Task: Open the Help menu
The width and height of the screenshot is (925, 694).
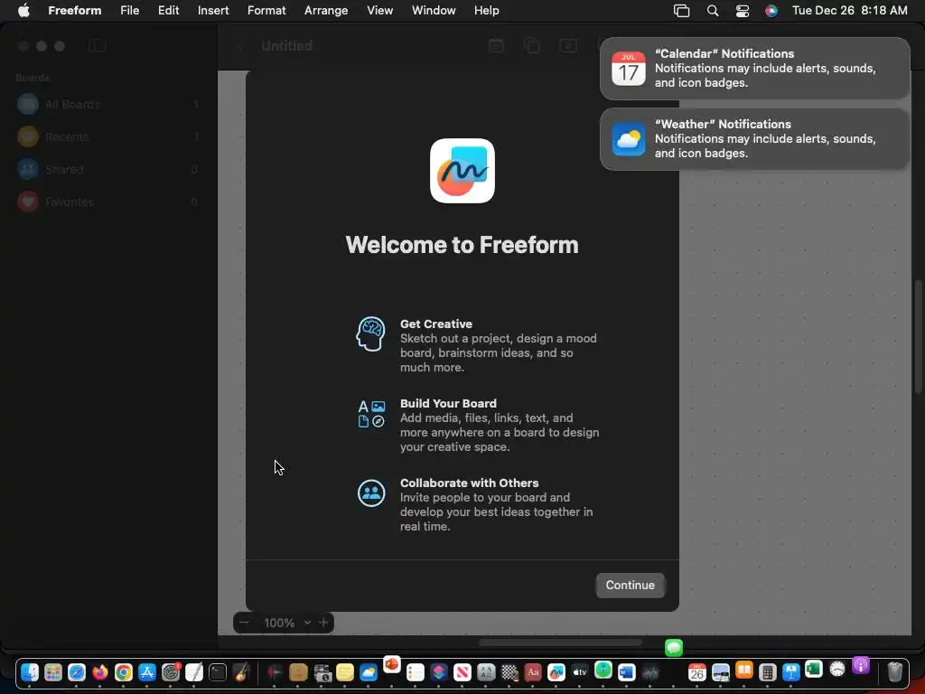Action: click(x=487, y=11)
